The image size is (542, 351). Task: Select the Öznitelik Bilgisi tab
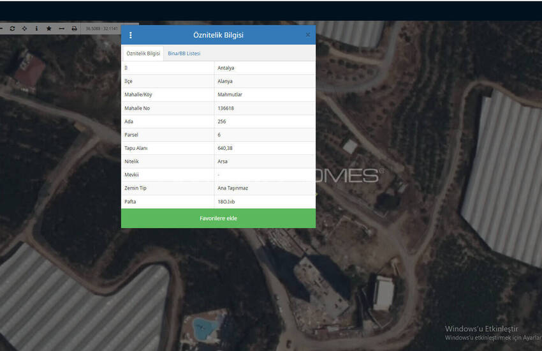coord(143,54)
